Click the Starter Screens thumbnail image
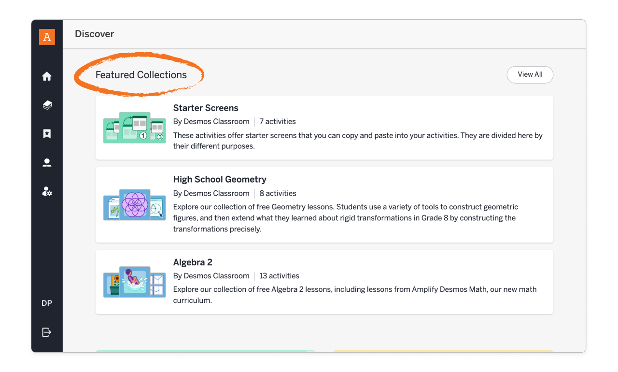The width and height of the screenshot is (618, 372). (134, 127)
